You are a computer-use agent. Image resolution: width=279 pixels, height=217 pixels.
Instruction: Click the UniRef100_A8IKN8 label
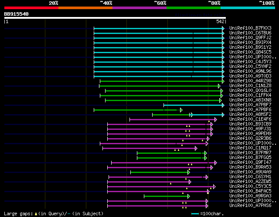pos(250,100)
